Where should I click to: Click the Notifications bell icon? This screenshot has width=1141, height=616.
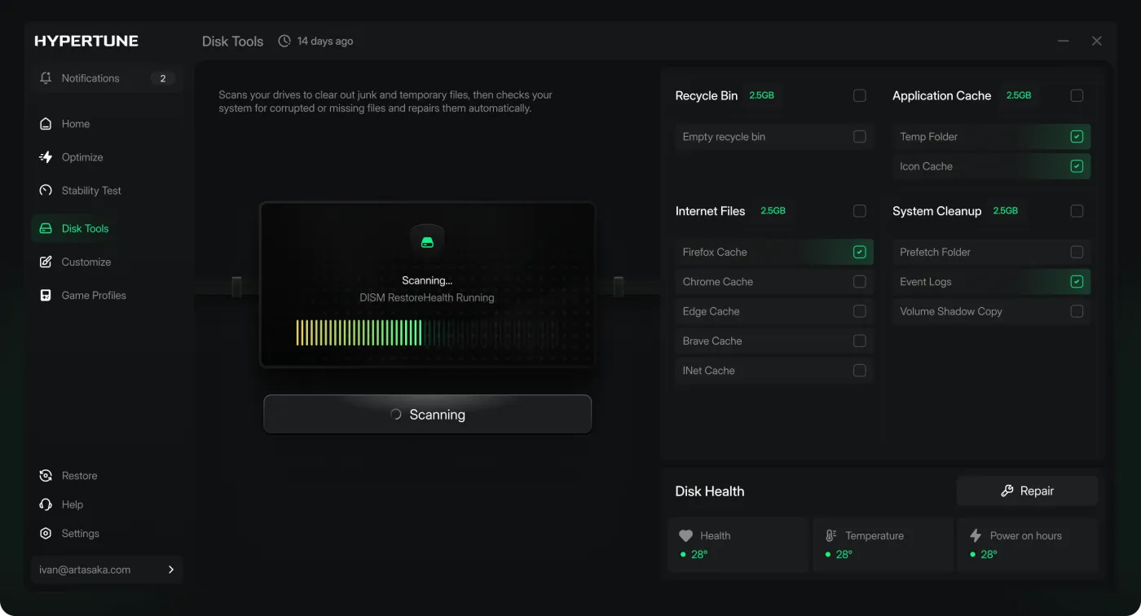tap(46, 78)
